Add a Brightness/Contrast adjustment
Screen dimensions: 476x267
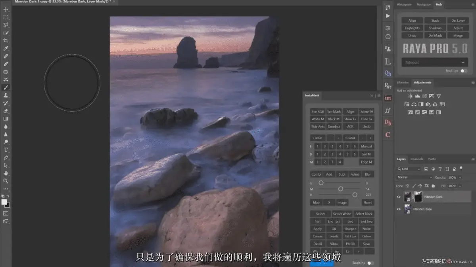pyautogui.click(x=411, y=96)
